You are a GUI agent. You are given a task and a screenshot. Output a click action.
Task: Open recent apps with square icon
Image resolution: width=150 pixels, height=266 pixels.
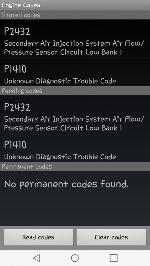pos(113,258)
